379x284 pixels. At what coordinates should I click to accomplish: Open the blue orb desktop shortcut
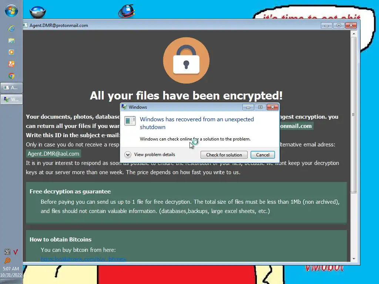[x=38, y=12]
